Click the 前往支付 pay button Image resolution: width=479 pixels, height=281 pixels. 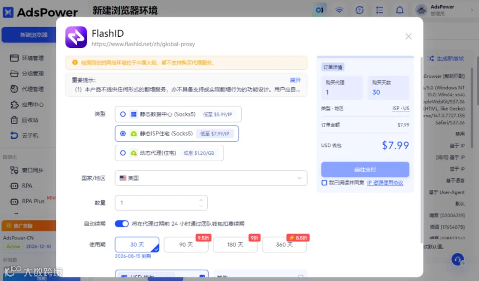click(365, 170)
